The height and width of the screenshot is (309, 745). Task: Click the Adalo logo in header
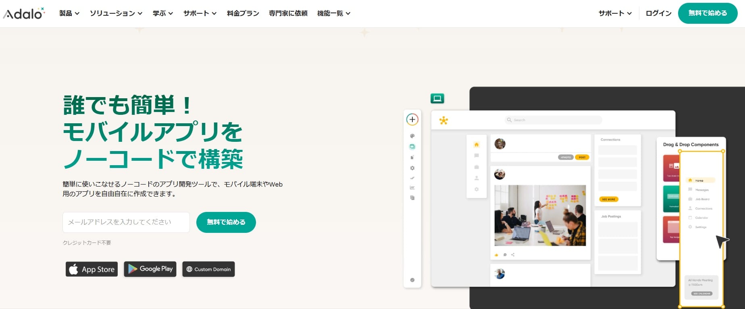pyautogui.click(x=24, y=14)
